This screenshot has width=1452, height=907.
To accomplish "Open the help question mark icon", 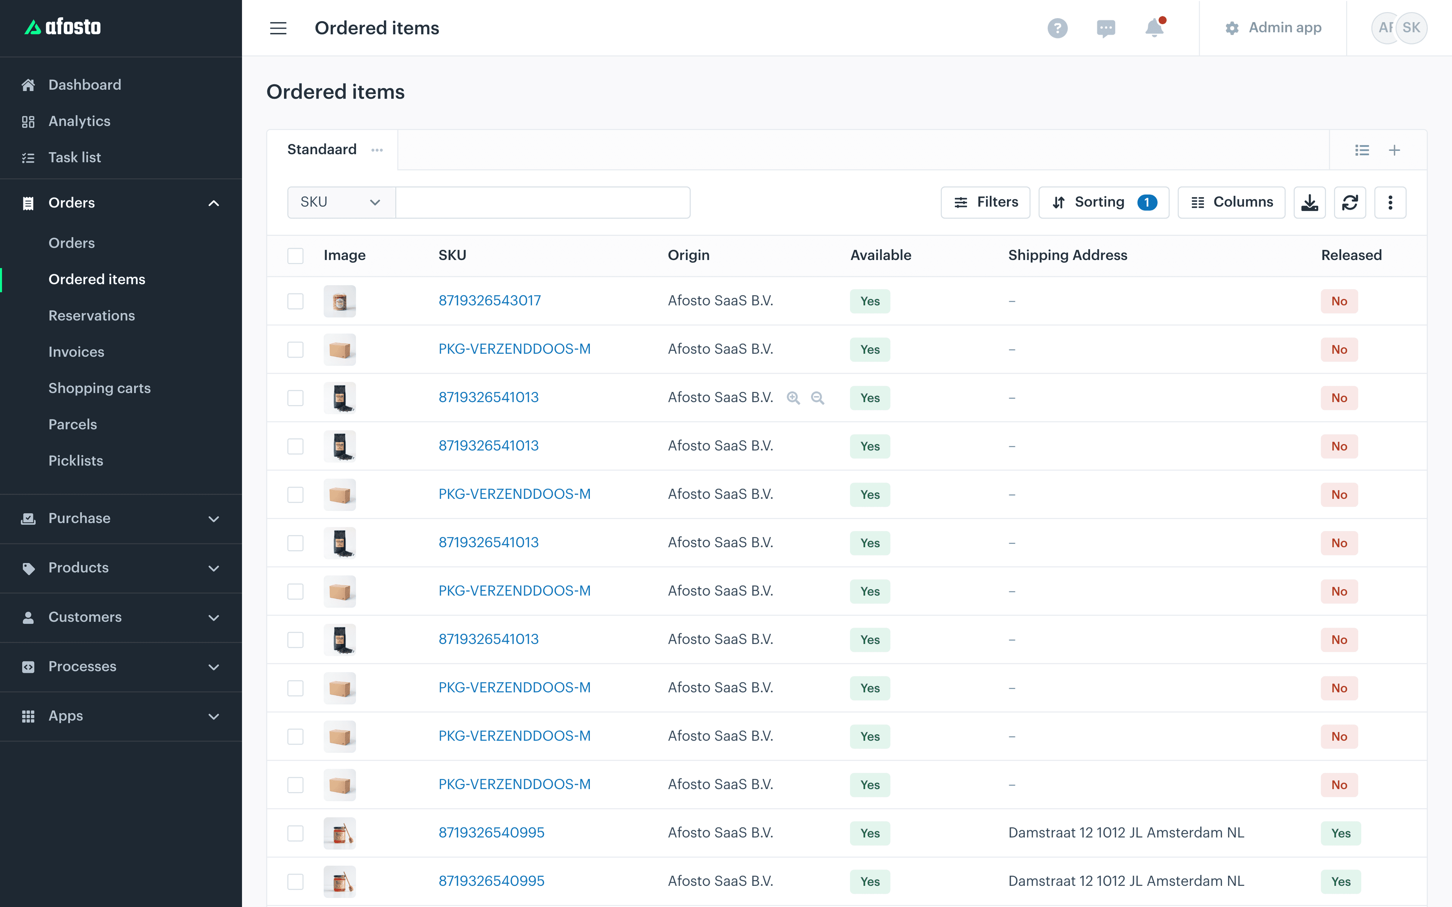I will click(x=1057, y=28).
